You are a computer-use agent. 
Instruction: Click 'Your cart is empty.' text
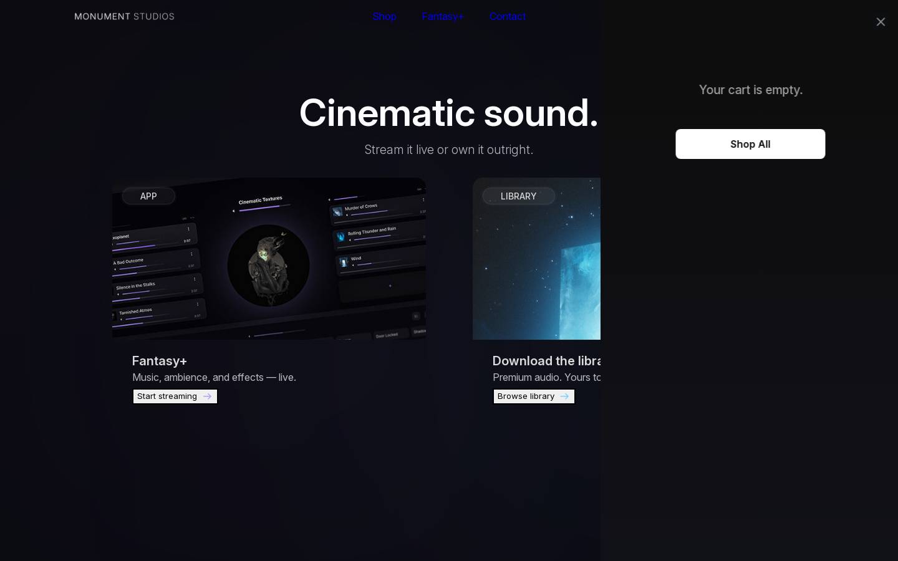pos(750,90)
